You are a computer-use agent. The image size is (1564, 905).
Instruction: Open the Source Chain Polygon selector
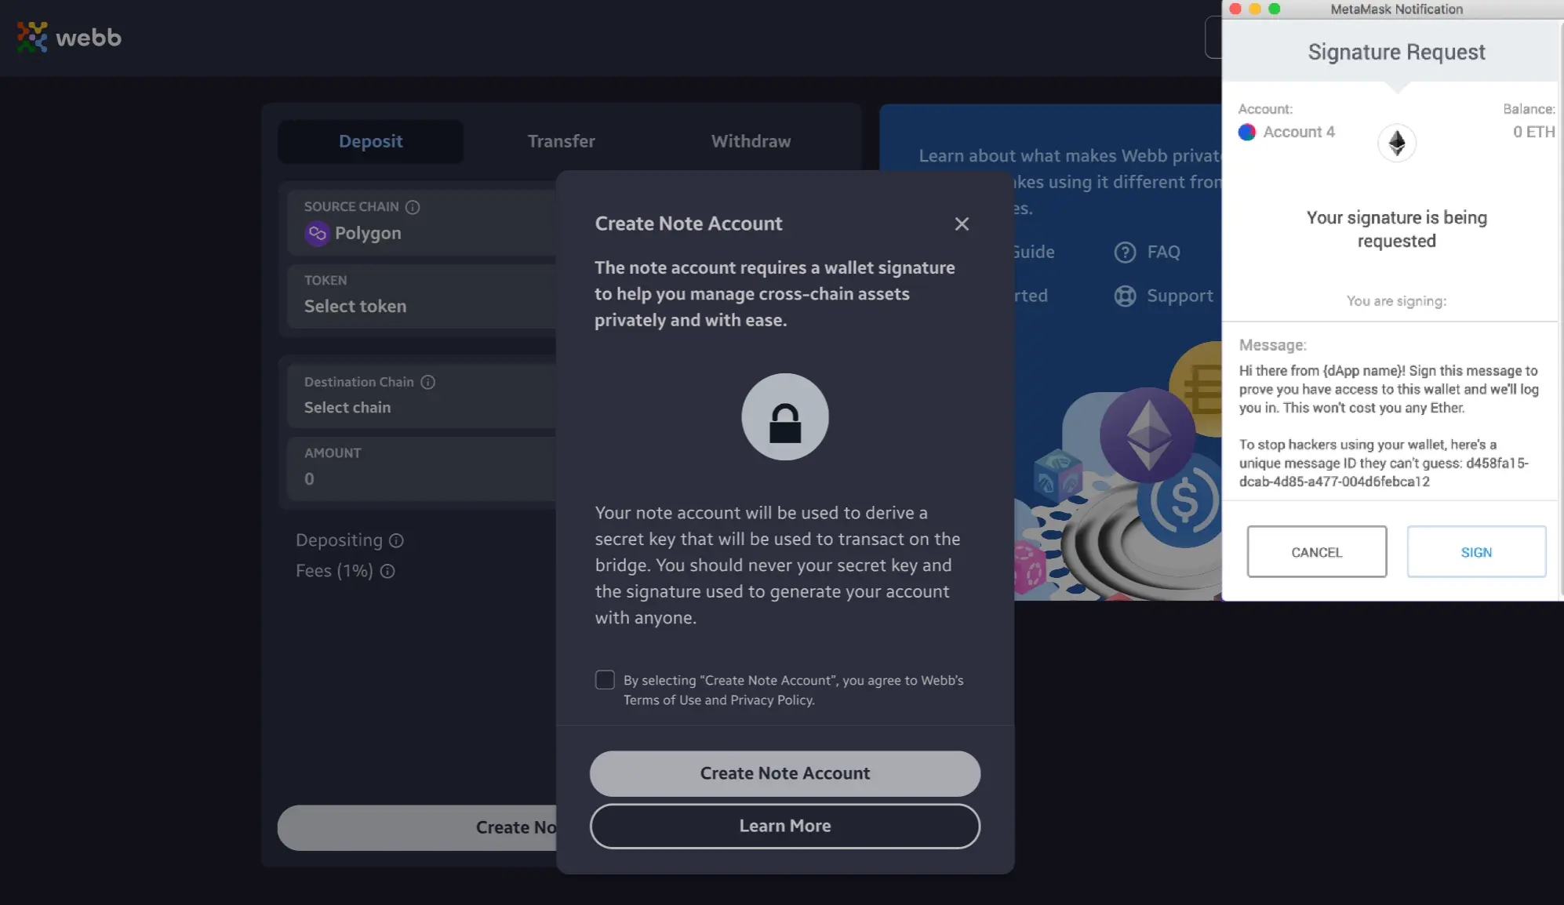(x=366, y=233)
